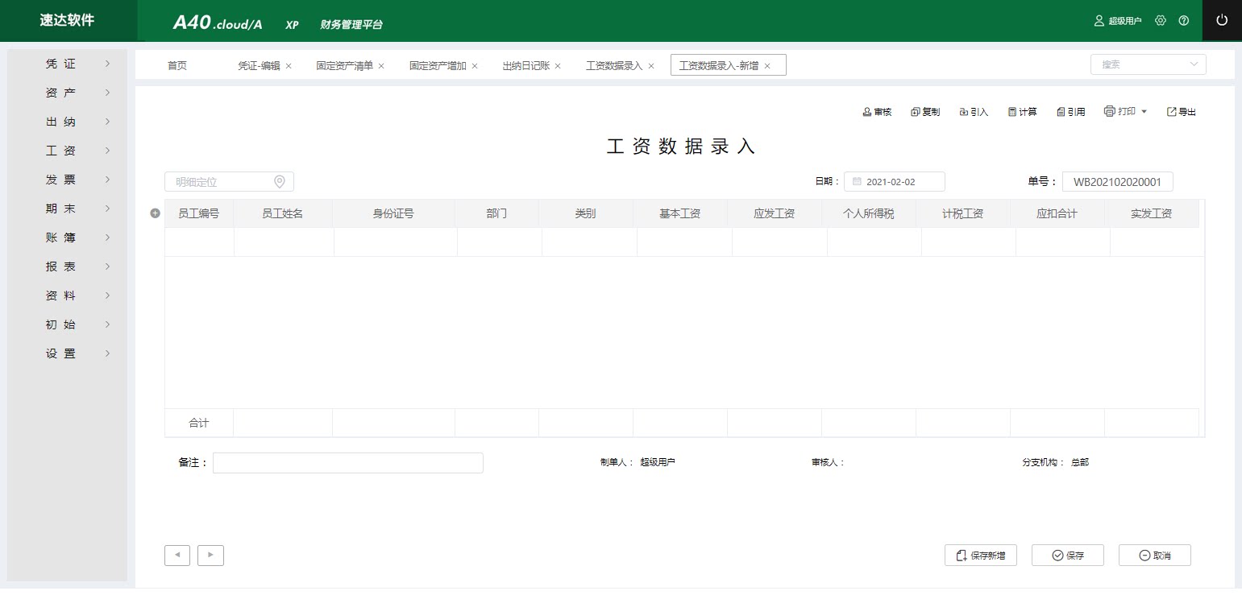1242x595 pixels.
Task: Click the 计税工资 column header
Action: pos(962,213)
